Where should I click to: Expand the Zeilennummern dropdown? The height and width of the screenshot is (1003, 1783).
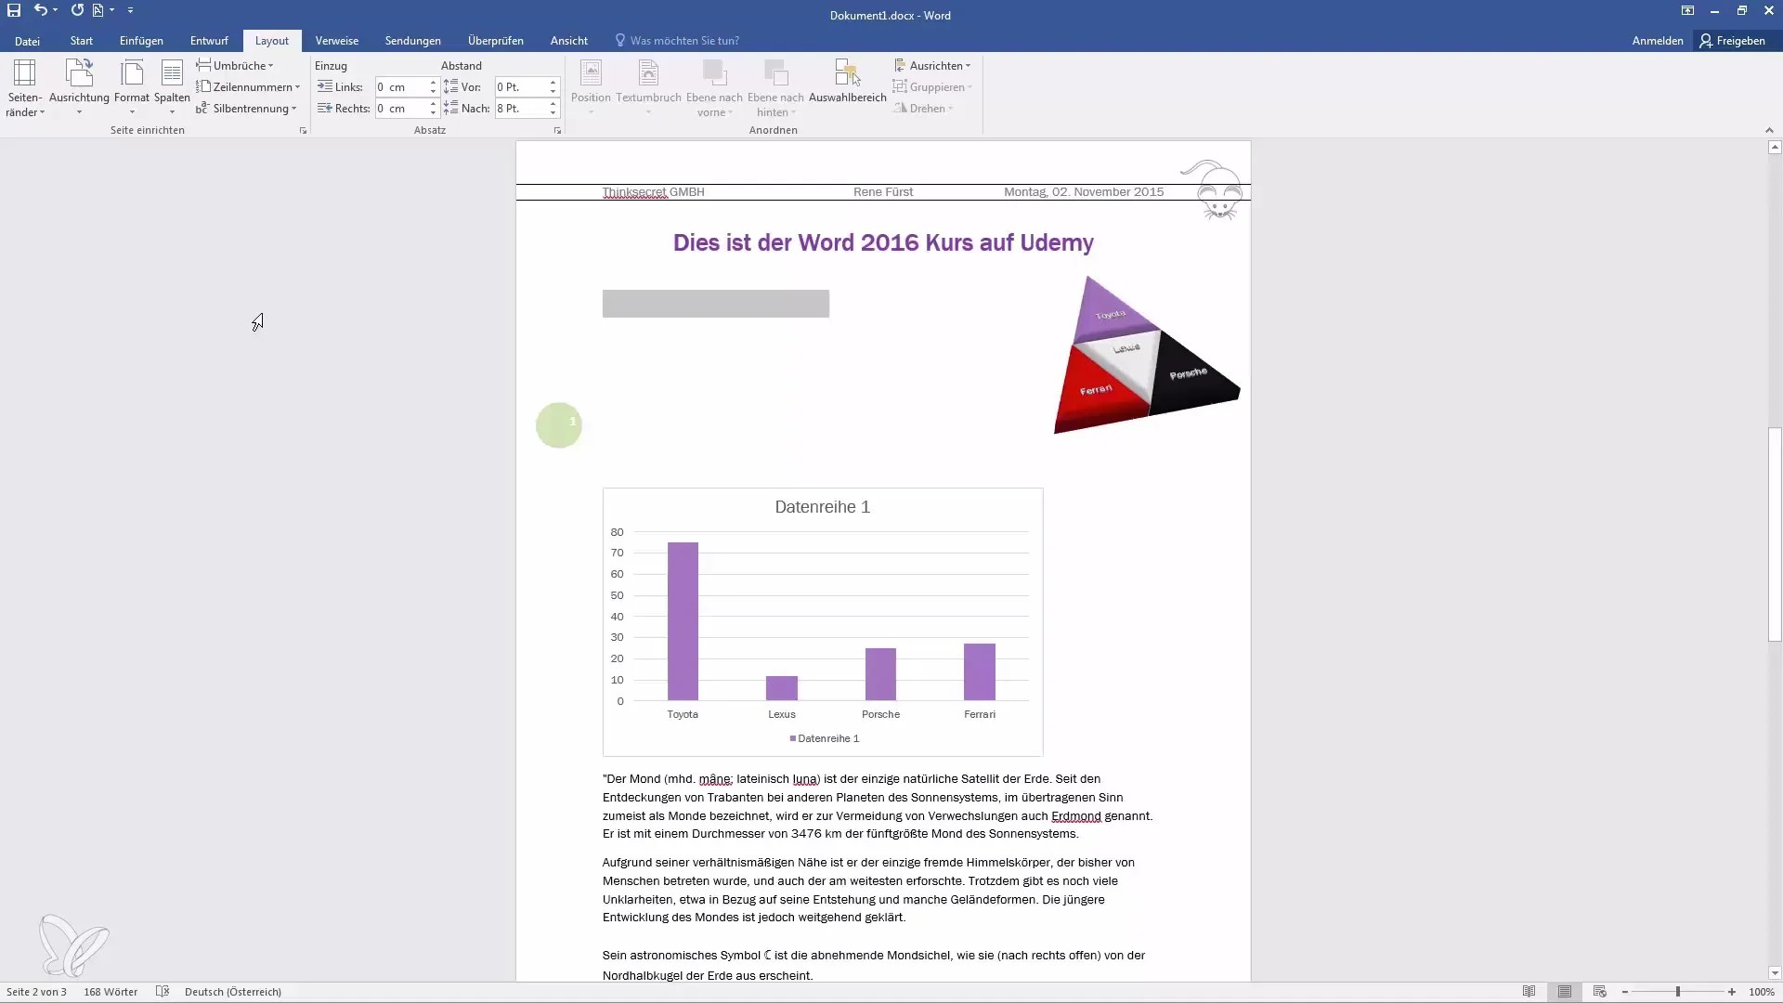click(x=248, y=87)
